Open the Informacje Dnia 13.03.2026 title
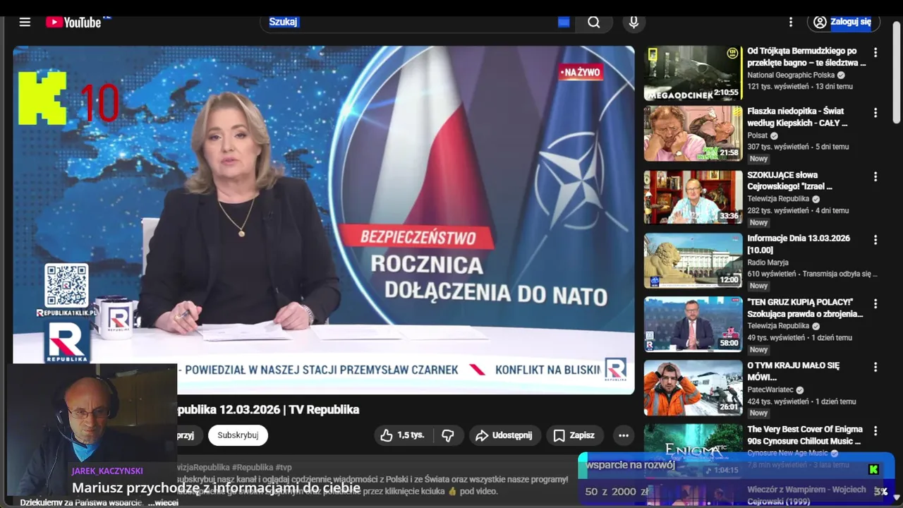The image size is (903, 508). 799,244
